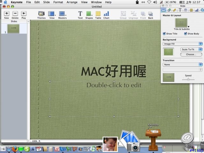Open the Table inspector tab icon

click(x=191, y=10)
